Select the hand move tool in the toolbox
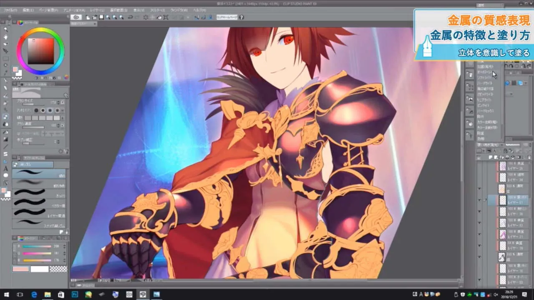Screen dimensions: 534x300 tap(5, 37)
